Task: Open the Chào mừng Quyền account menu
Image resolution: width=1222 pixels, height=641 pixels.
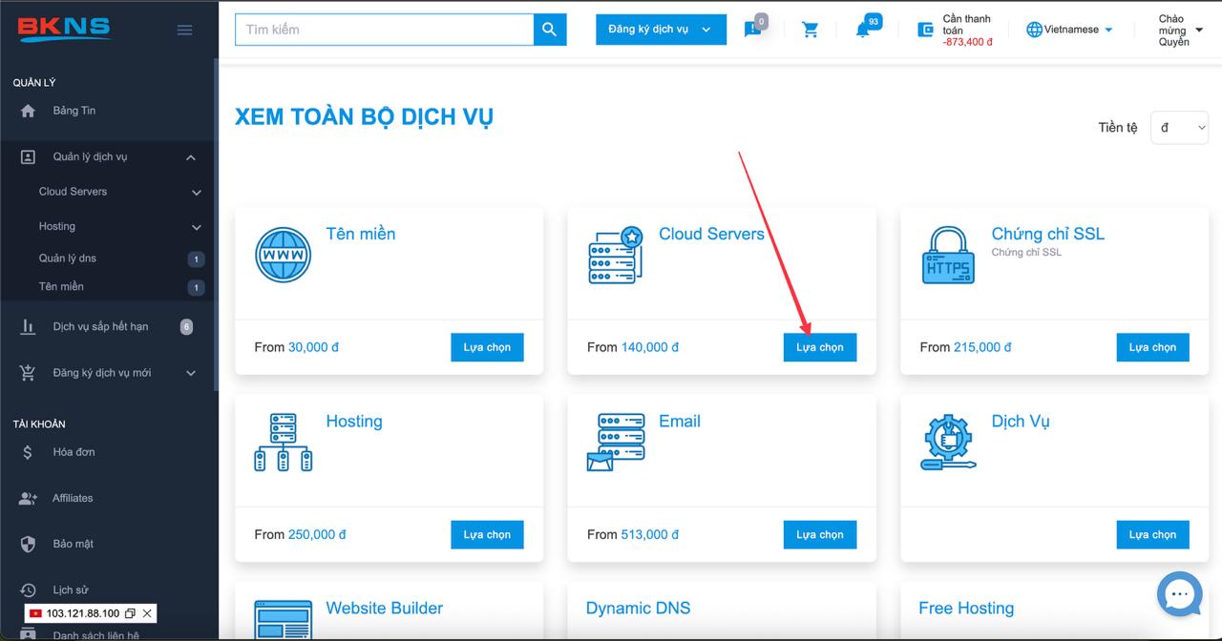Action: pos(1174,29)
